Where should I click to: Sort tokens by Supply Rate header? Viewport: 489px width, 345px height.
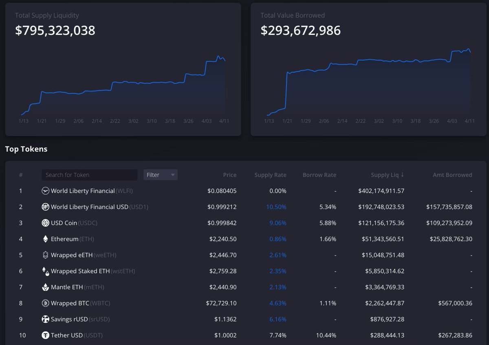[270, 175]
